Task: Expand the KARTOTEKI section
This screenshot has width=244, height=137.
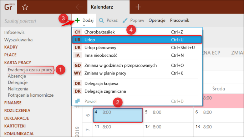Action: coord(15,126)
